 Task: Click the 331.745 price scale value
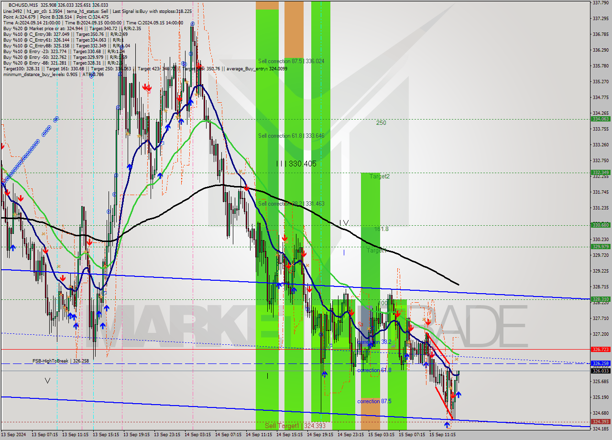coord(601,192)
